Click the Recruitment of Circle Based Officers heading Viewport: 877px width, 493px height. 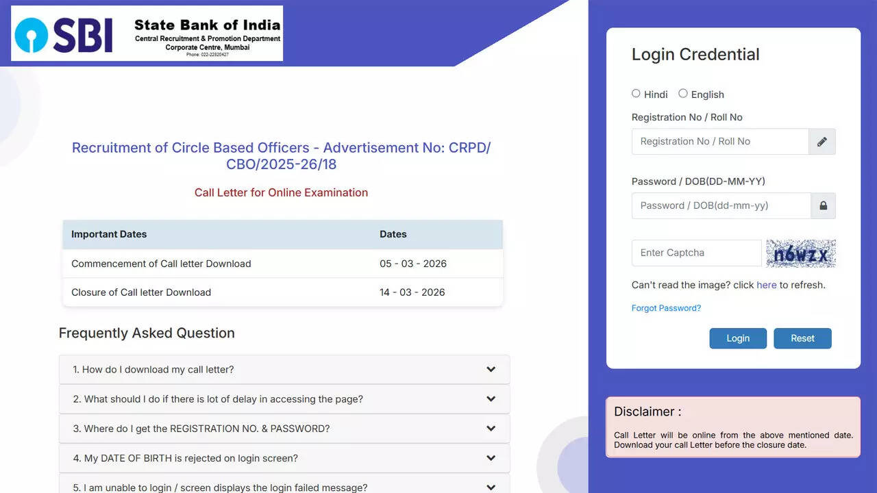pyautogui.click(x=281, y=156)
